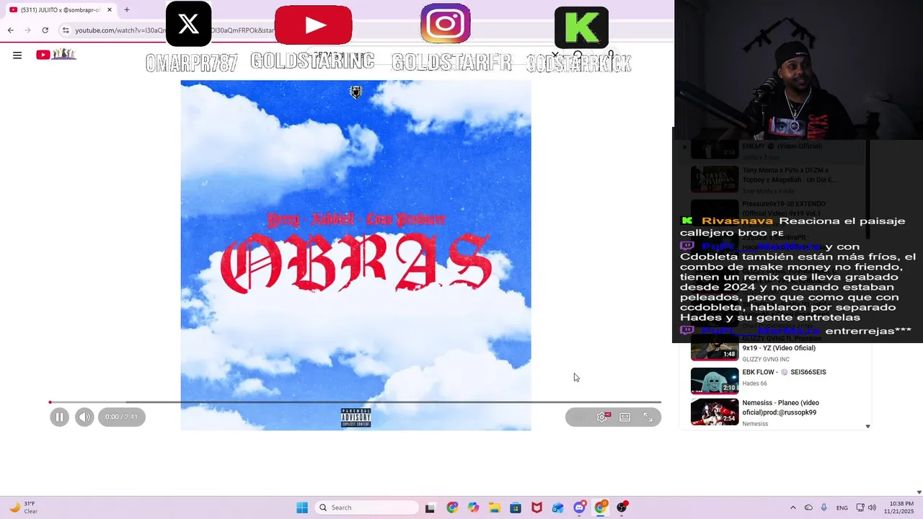
Task: Close the JULIITO x @sombrapr tab
Action: [110, 10]
